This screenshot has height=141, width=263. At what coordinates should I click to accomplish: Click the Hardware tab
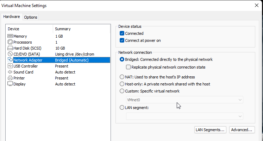[11, 17]
